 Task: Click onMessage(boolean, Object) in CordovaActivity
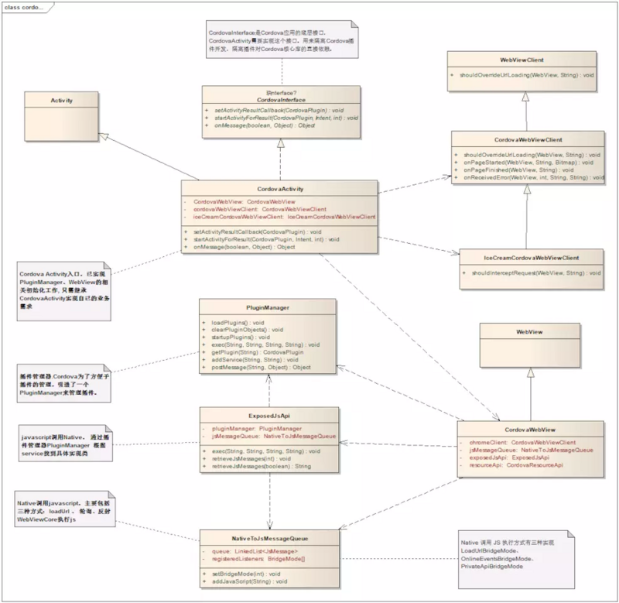(x=244, y=247)
